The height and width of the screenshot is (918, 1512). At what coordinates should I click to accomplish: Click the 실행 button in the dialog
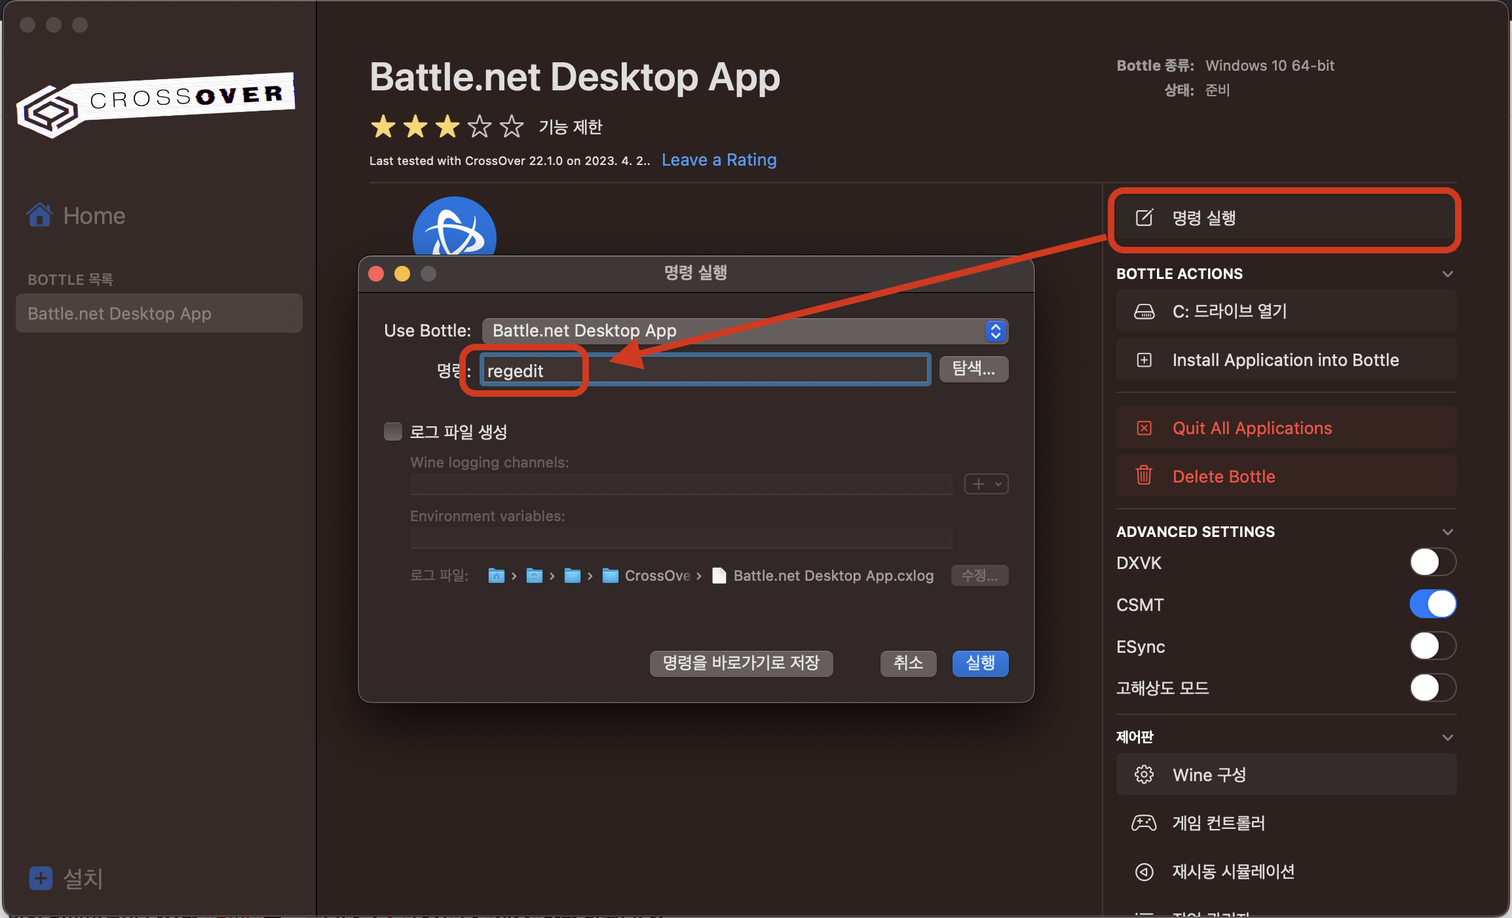click(x=979, y=663)
